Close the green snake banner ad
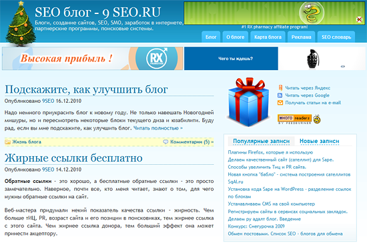 point(359,19)
